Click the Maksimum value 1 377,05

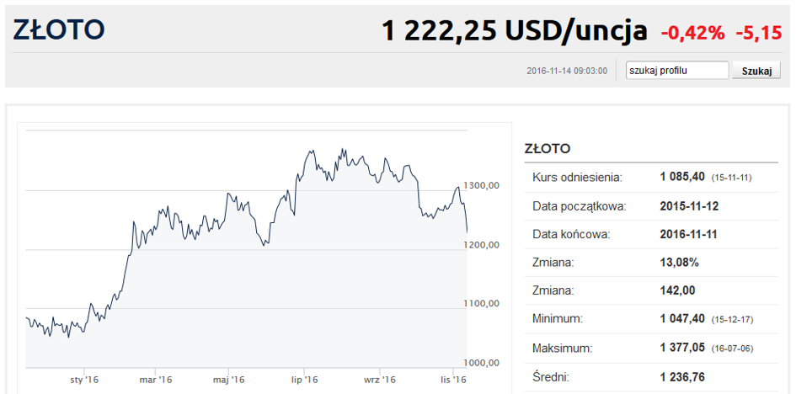pyautogui.click(x=682, y=349)
